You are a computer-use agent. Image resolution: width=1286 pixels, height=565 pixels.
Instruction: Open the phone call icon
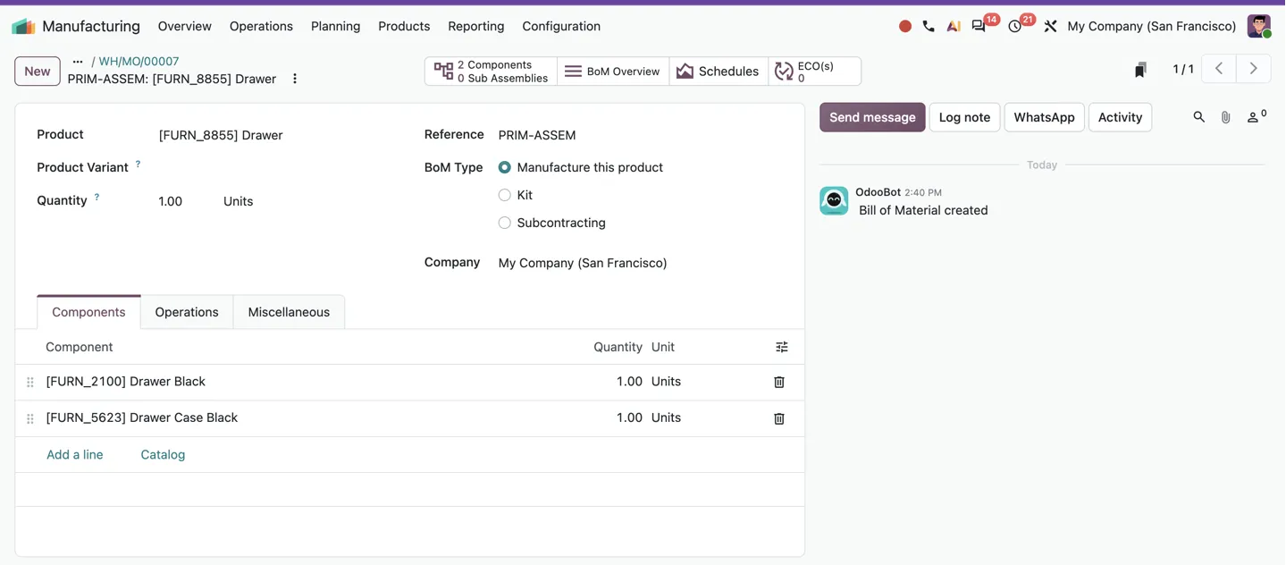pyautogui.click(x=929, y=27)
